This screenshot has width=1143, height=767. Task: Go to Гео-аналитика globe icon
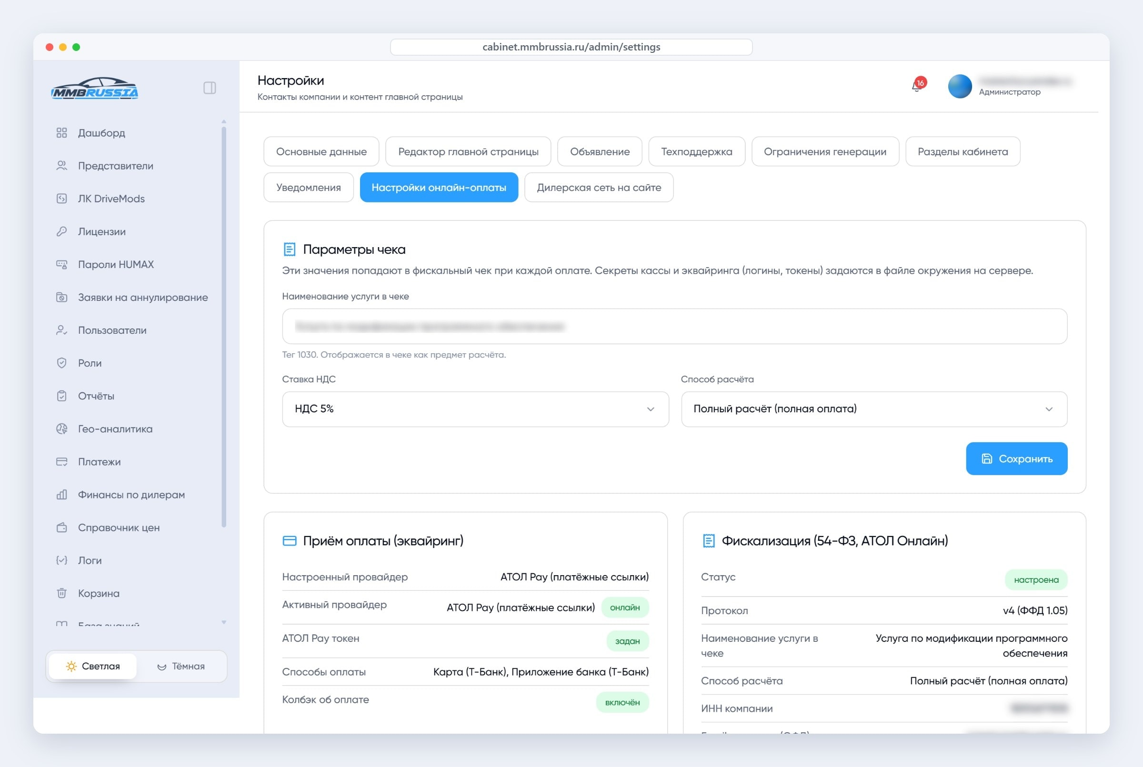61,429
